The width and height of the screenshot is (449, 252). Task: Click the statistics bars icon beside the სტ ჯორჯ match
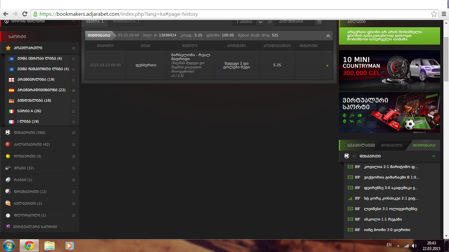(x=350, y=198)
